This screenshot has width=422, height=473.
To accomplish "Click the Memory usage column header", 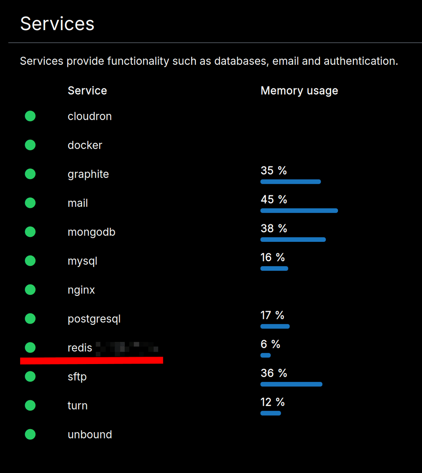I will coord(299,91).
